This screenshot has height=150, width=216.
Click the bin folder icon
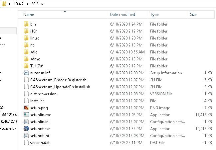(x=26, y=24)
